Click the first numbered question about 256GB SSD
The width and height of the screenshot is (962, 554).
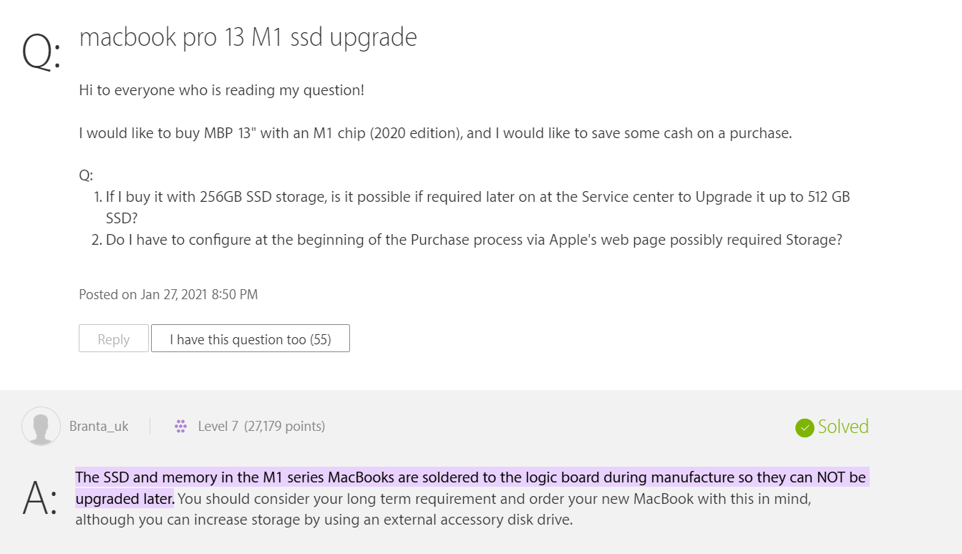477,197
